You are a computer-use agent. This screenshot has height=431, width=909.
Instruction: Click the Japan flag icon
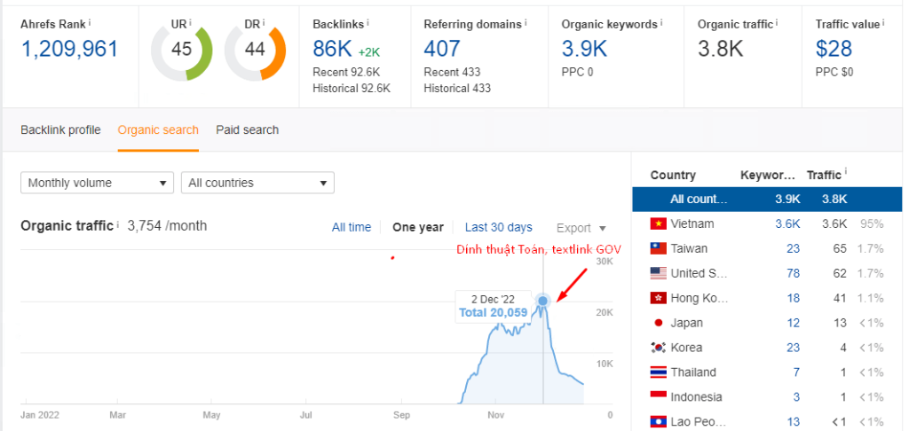coord(658,323)
